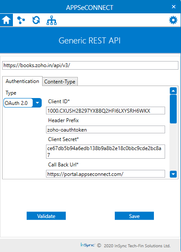The width and height of the screenshot is (181, 252).
Task: Click the Generic REST API heading
Action: [89, 40]
